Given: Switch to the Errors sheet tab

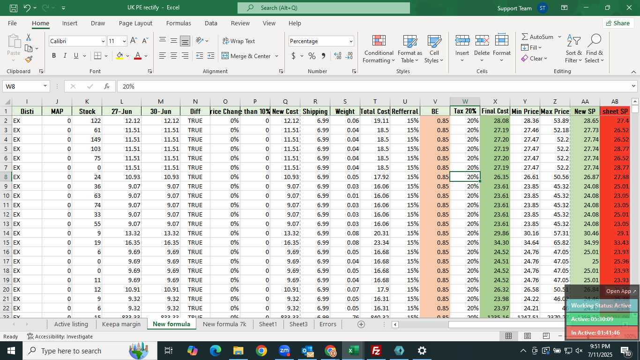Looking at the screenshot, I should click(328, 324).
